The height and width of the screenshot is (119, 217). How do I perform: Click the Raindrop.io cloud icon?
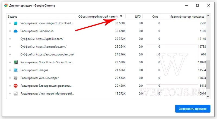pyautogui.click(x=16, y=31)
